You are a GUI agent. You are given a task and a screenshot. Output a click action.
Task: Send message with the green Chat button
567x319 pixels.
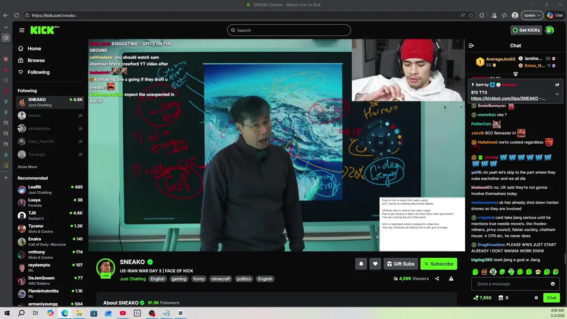point(551,298)
